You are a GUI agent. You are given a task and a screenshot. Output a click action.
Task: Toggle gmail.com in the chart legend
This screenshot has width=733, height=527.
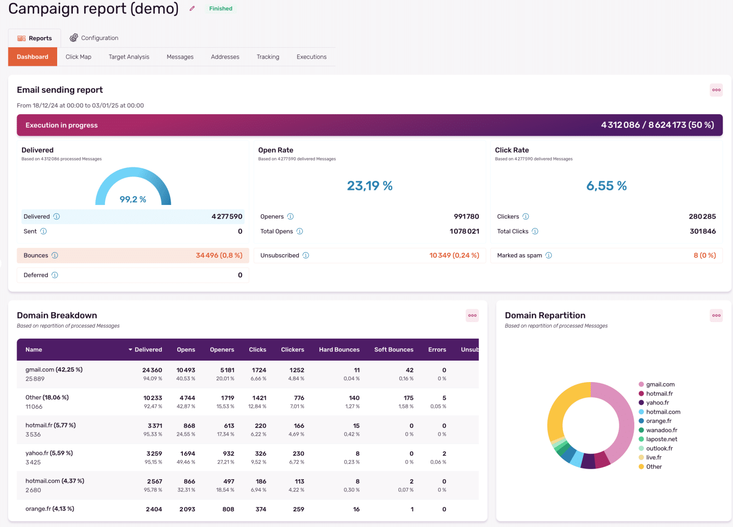pyautogui.click(x=660, y=385)
